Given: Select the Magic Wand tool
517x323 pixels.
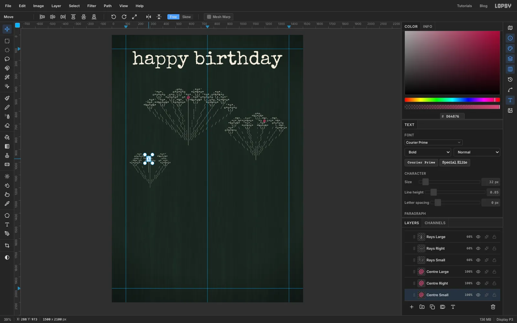Looking at the screenshot, I should [7, 77].
